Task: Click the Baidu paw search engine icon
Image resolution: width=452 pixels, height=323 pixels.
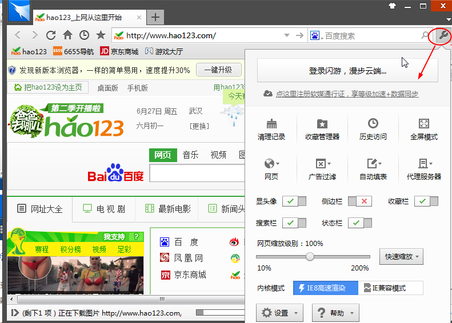Action: coord(314,36)
